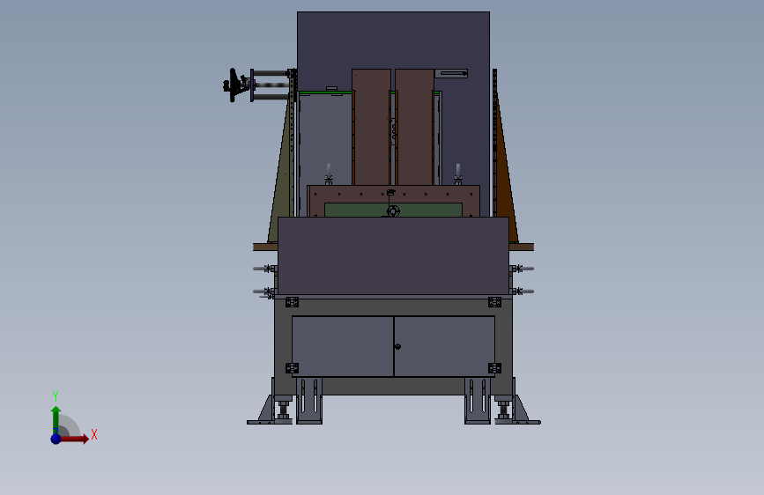Pick the black hand wheel on the upper left
This screenshot has width=764, height=495.
233,85
